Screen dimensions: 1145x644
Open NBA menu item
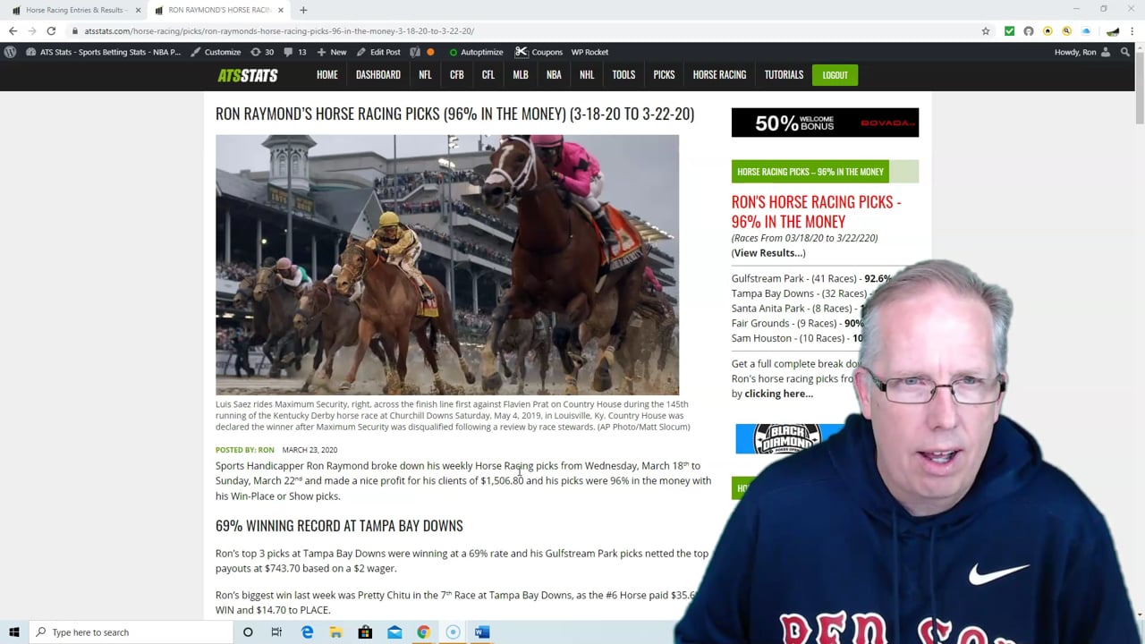click(554, 75)
